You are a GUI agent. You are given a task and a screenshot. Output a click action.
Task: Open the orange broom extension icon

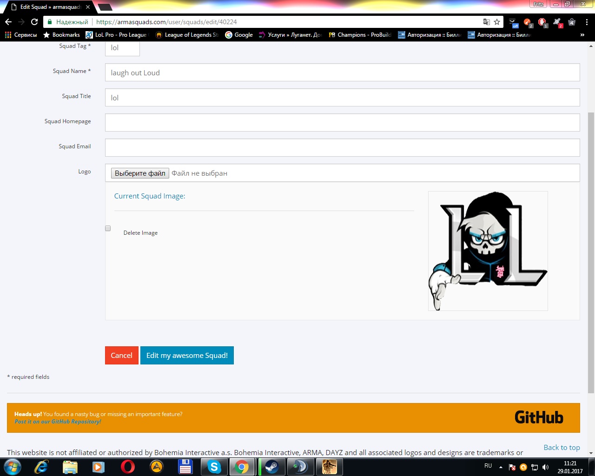click(x=528, y=22)
